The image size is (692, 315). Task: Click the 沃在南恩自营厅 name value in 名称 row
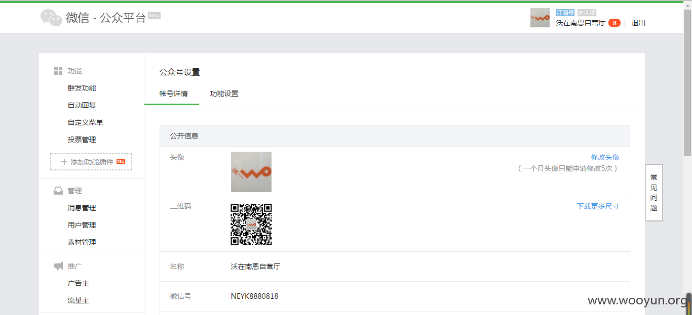click(x=256, y=266)
